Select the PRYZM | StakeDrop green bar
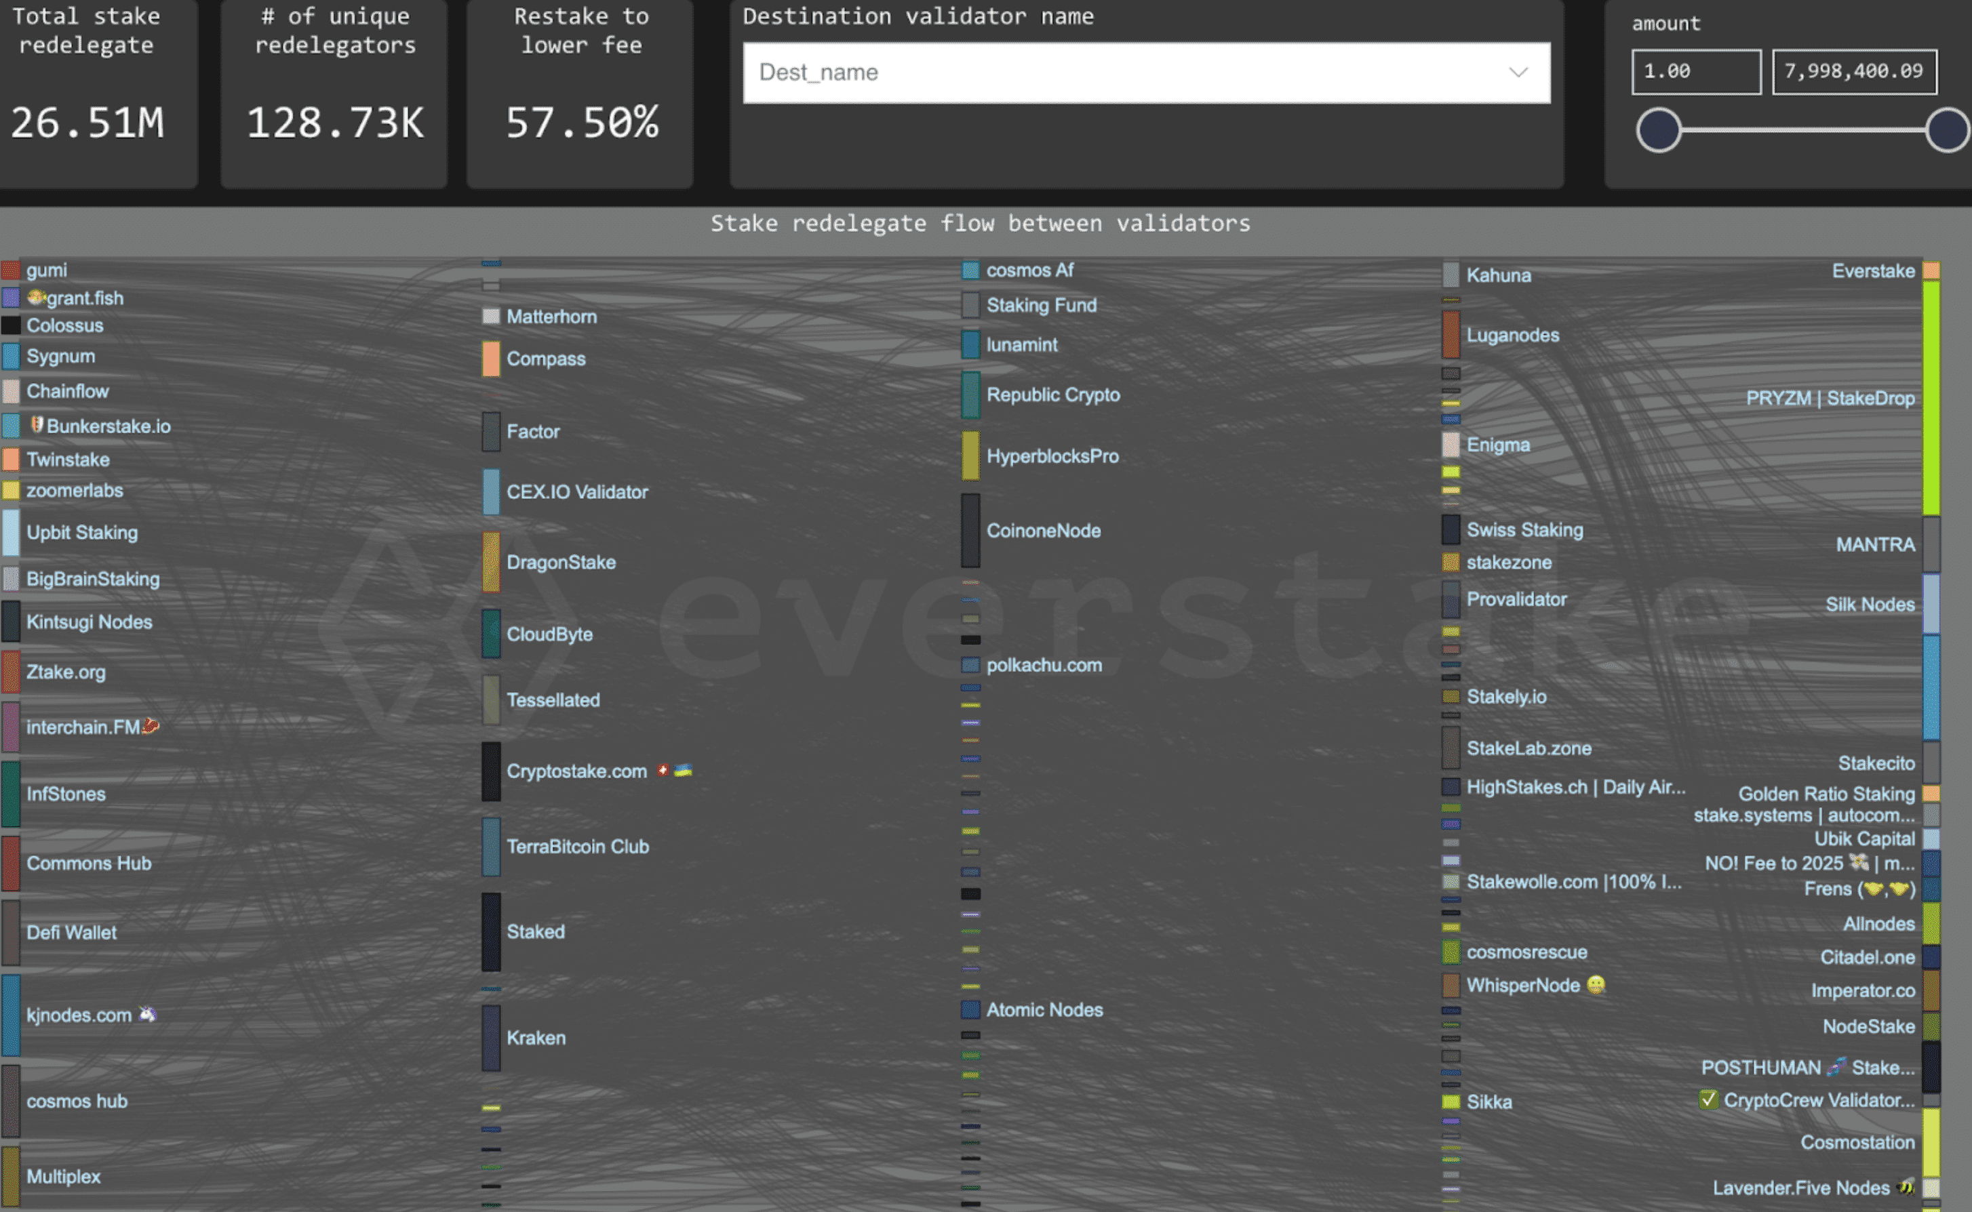Screen dimensions: 1972x1212 1932,398
